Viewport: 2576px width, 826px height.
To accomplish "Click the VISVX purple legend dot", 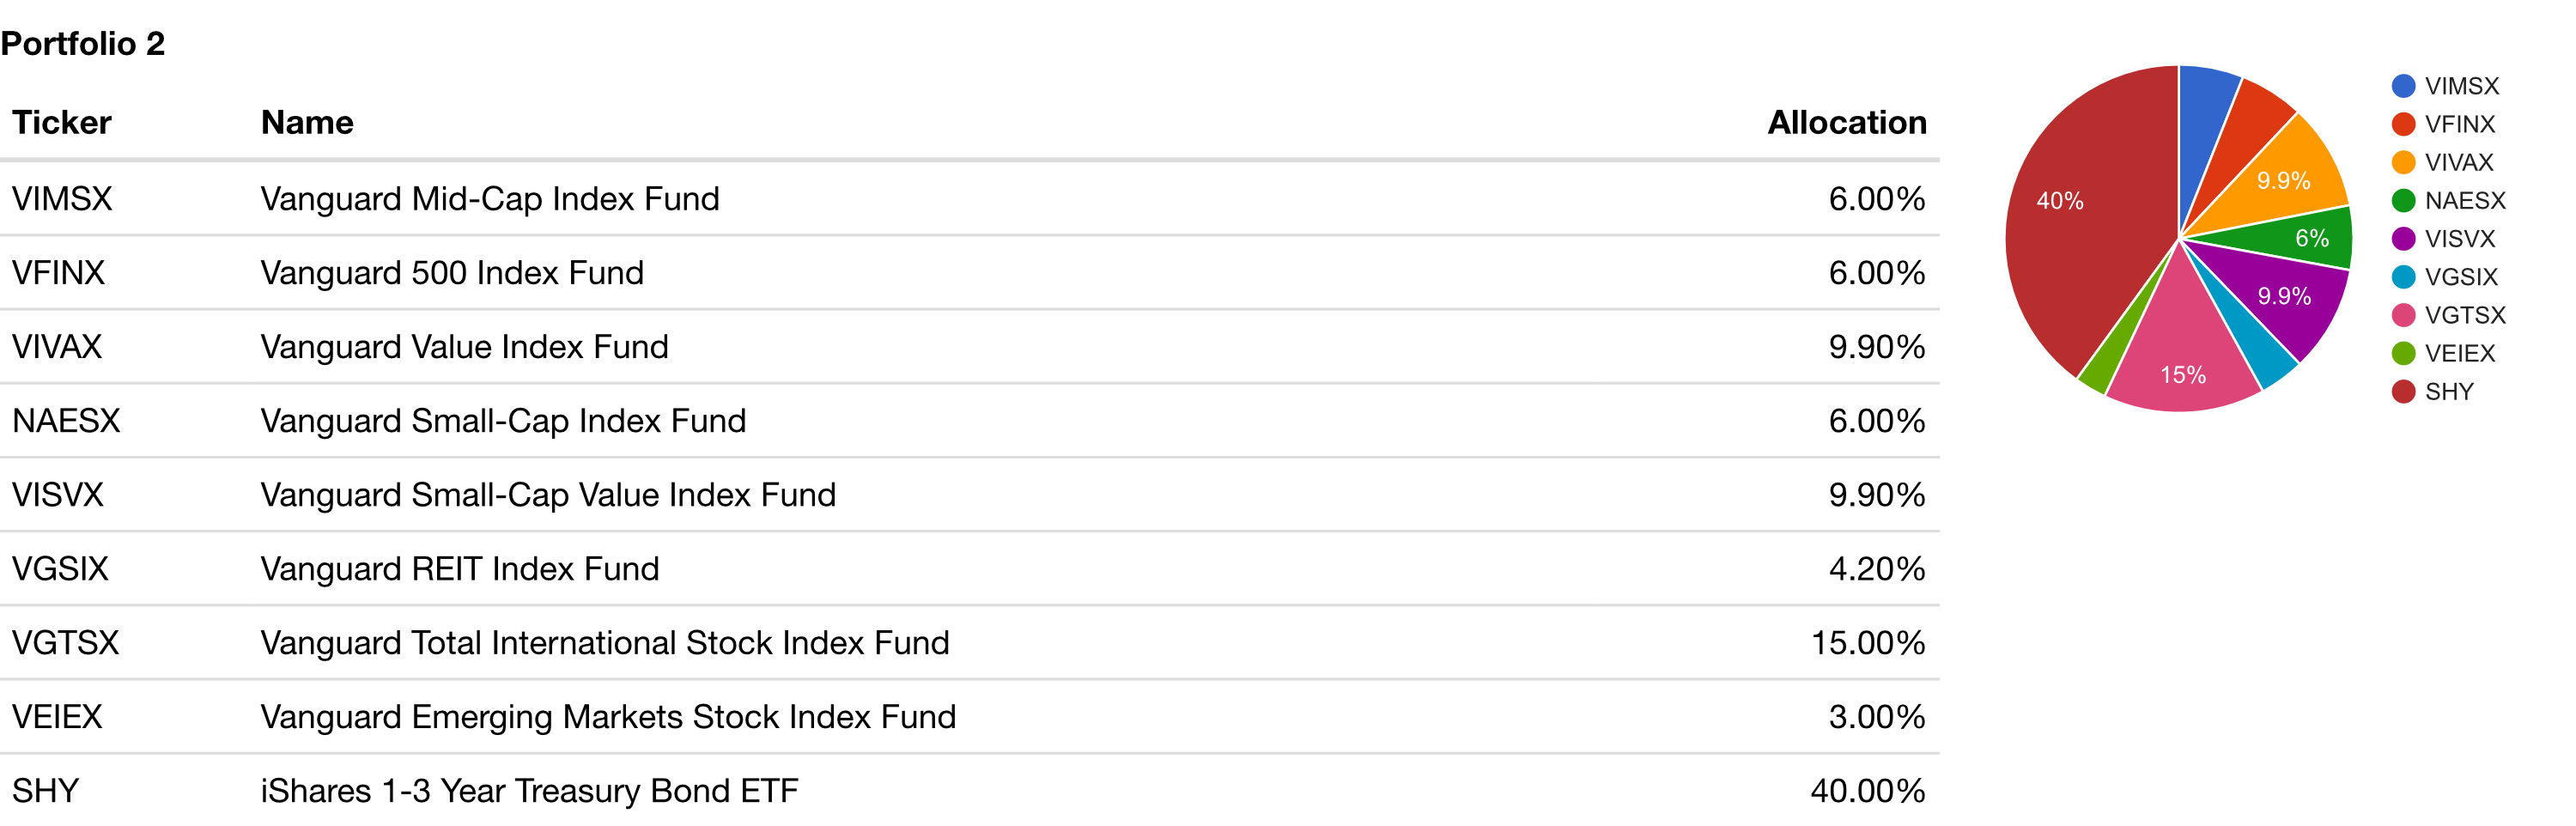I will coord(2403,239).
